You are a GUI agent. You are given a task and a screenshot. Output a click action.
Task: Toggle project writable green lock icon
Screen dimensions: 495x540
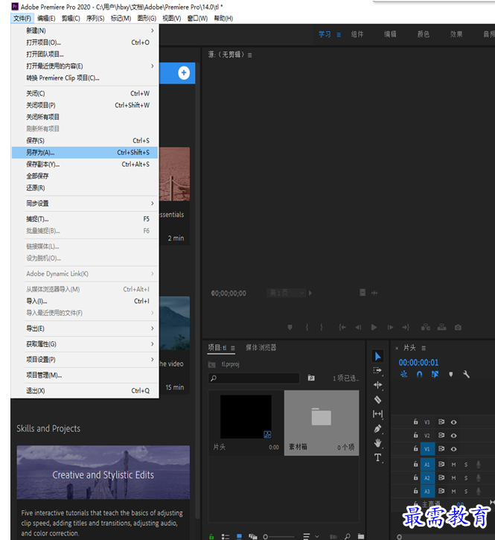click(x=211, y=536)
